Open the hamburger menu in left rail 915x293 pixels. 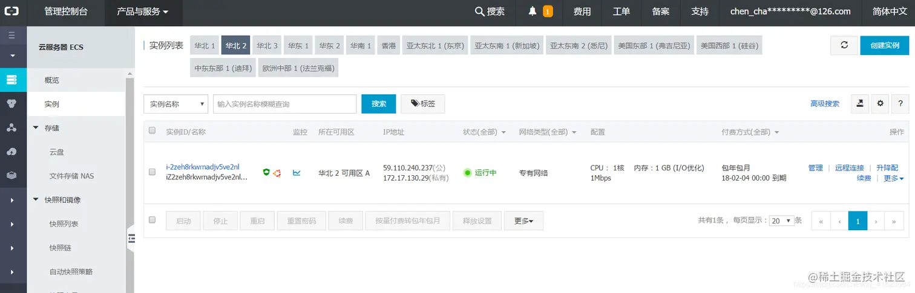coord(11,35)
